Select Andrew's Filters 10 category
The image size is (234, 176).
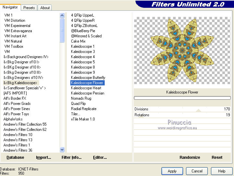18,135
